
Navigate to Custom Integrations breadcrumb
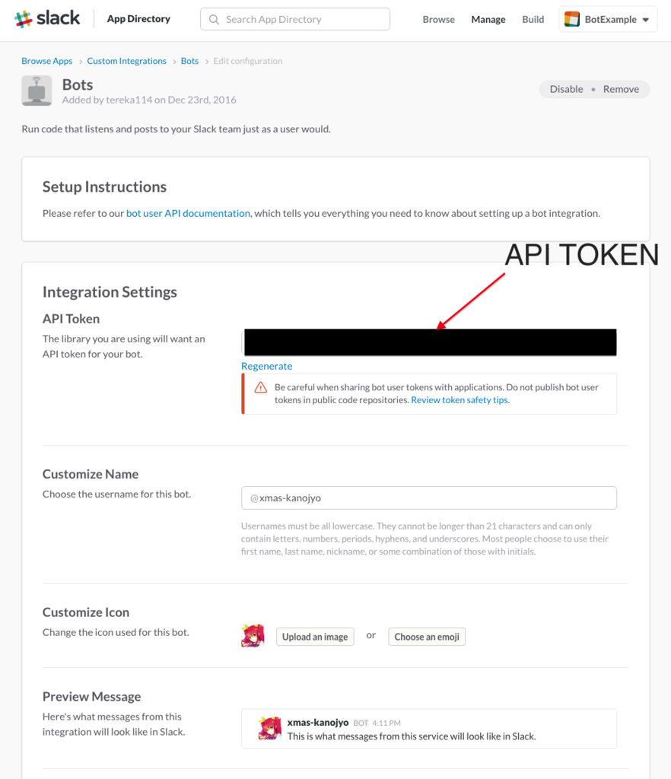point(126,61)
